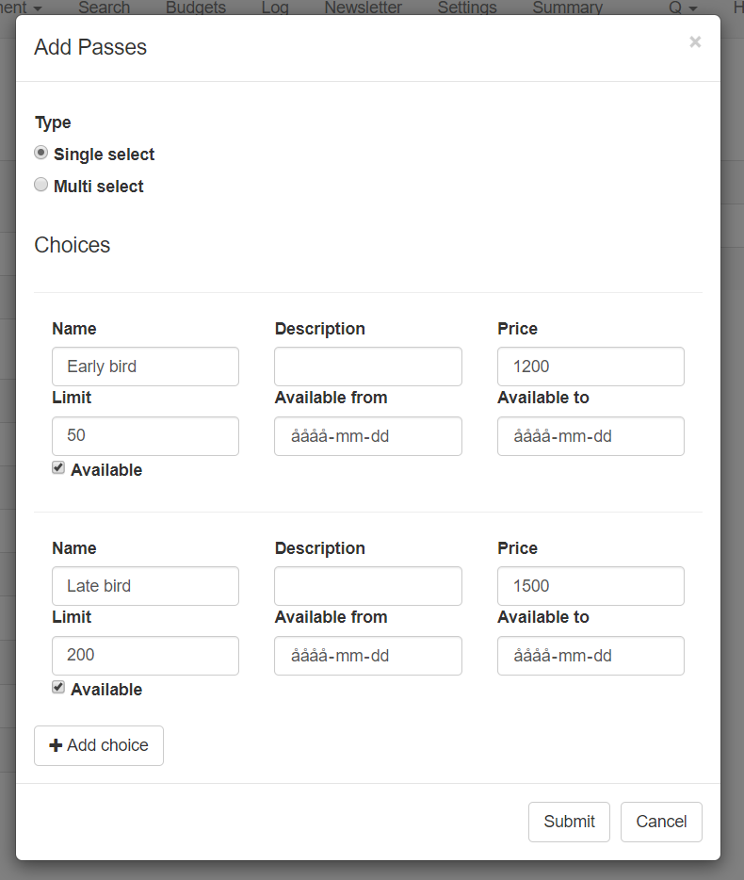Click the limit field showing 200
This screenshot has height=880, width=744.
(x=145, y=656)
